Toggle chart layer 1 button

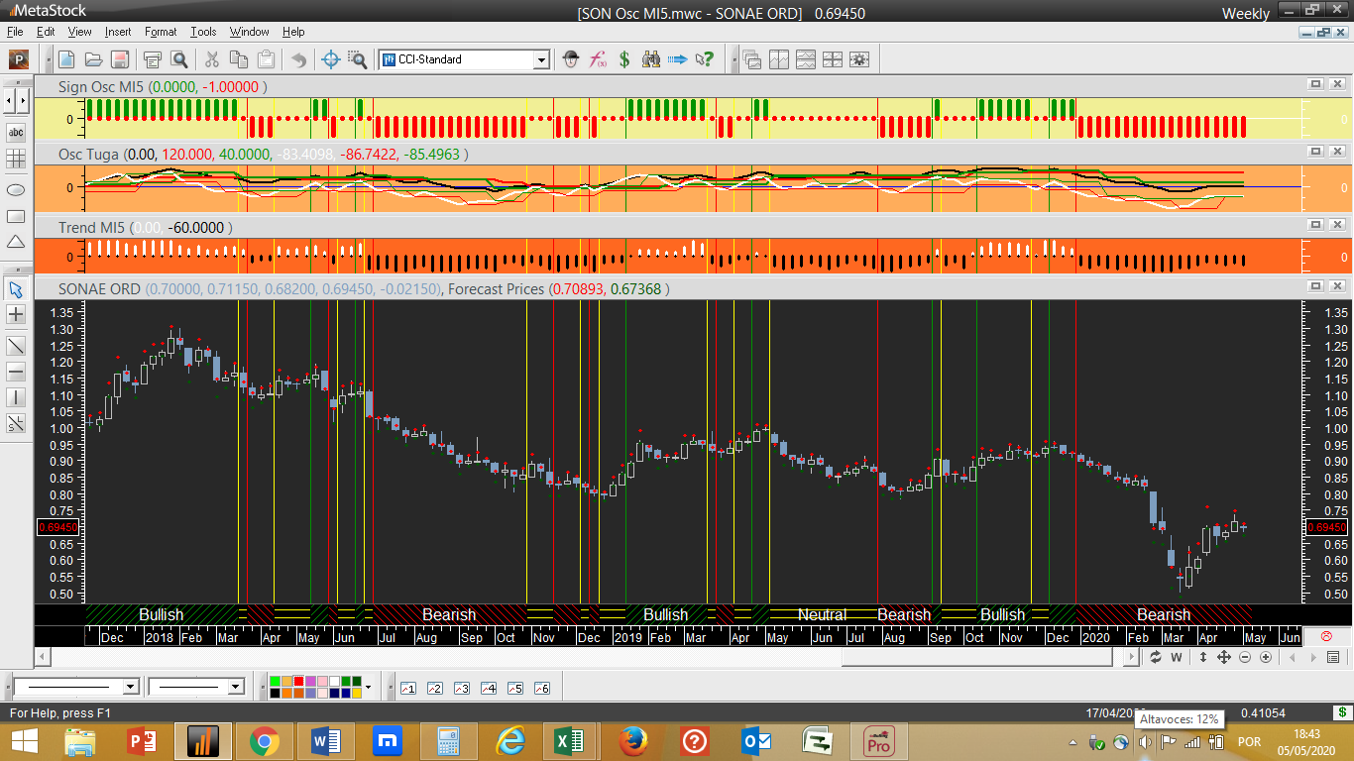tap(407, 688)
